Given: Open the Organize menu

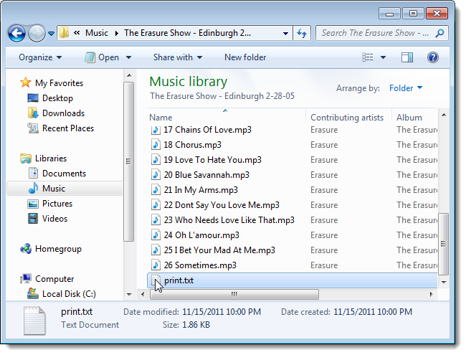Looking at the screenshot, I should click(40, 57).
